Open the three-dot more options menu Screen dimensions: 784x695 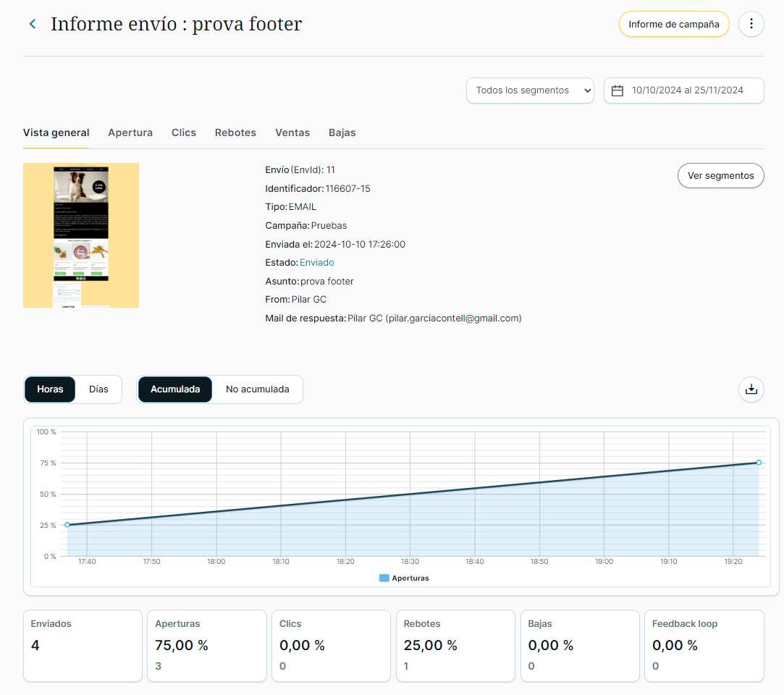[751, 24]
